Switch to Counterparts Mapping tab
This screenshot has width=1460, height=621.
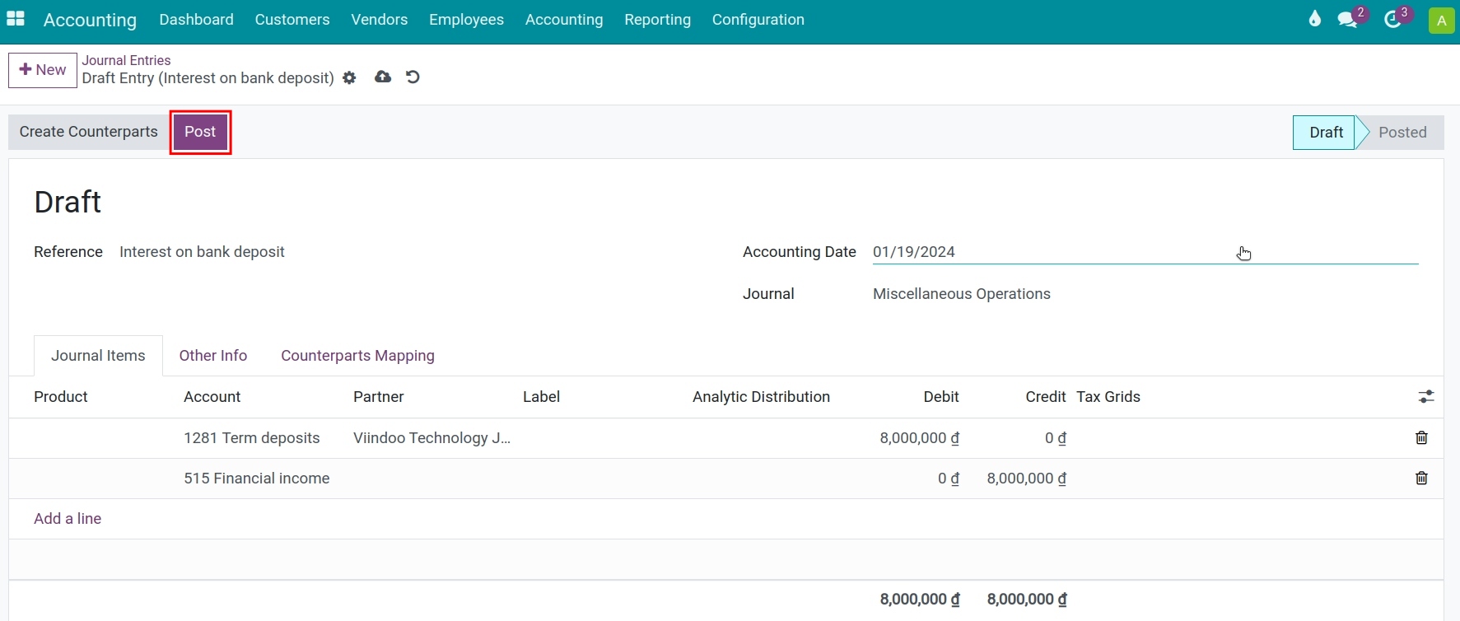tap(357, 356)
